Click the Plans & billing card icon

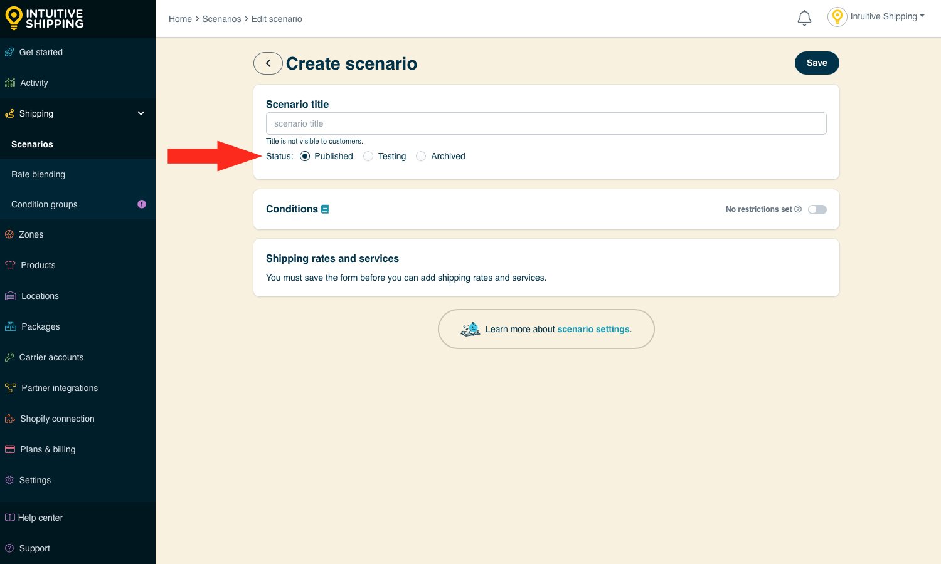[x=10, y=449]
